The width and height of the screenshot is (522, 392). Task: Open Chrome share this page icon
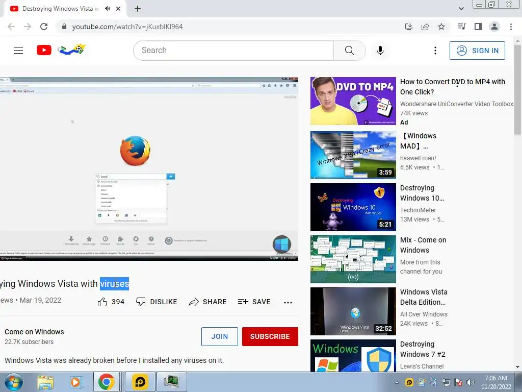425,27
